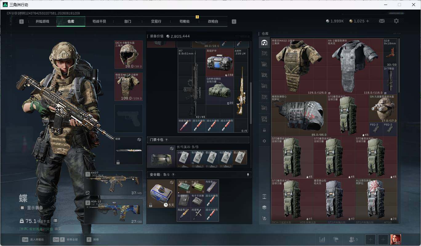Viewport: 421px width, 246px height.
Task: Select the GIR野战胸挂 chest rig item
Action: coord(220,91)
